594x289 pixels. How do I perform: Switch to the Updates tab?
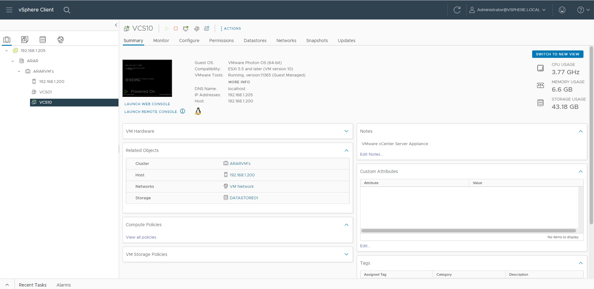click(346, 41)
